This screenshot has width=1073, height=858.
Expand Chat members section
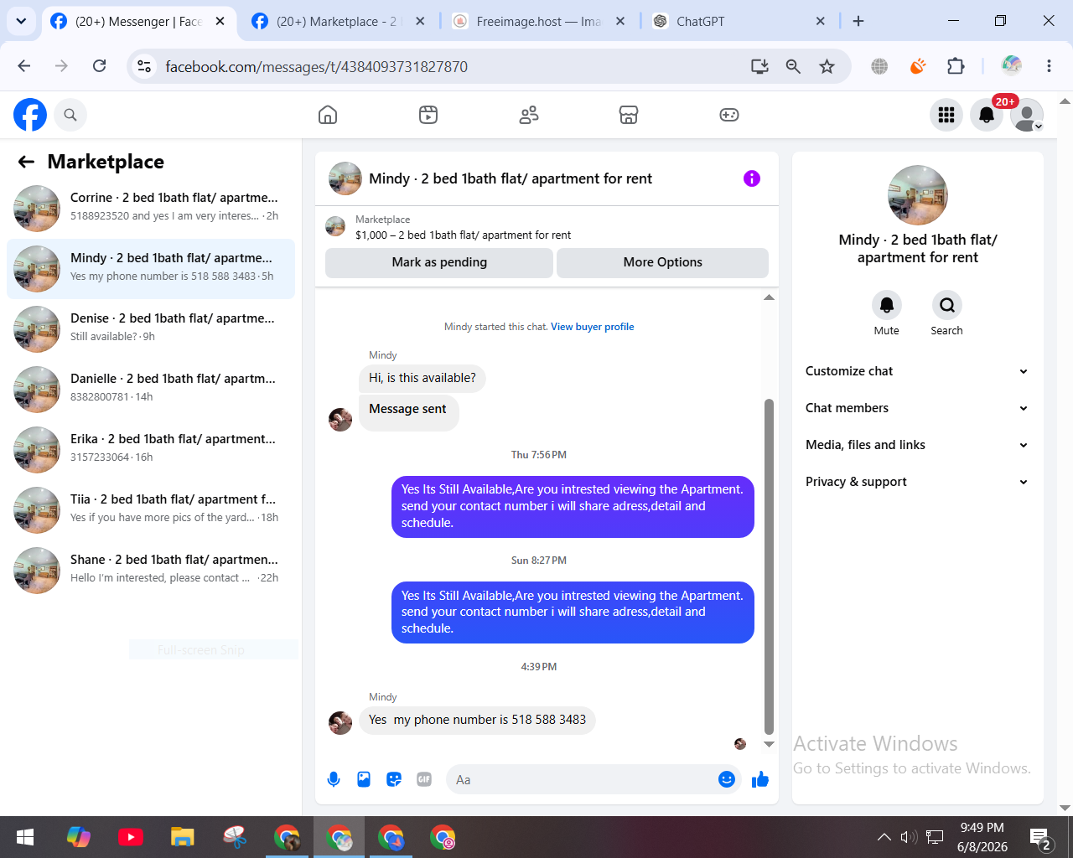(x=917, y=408)
